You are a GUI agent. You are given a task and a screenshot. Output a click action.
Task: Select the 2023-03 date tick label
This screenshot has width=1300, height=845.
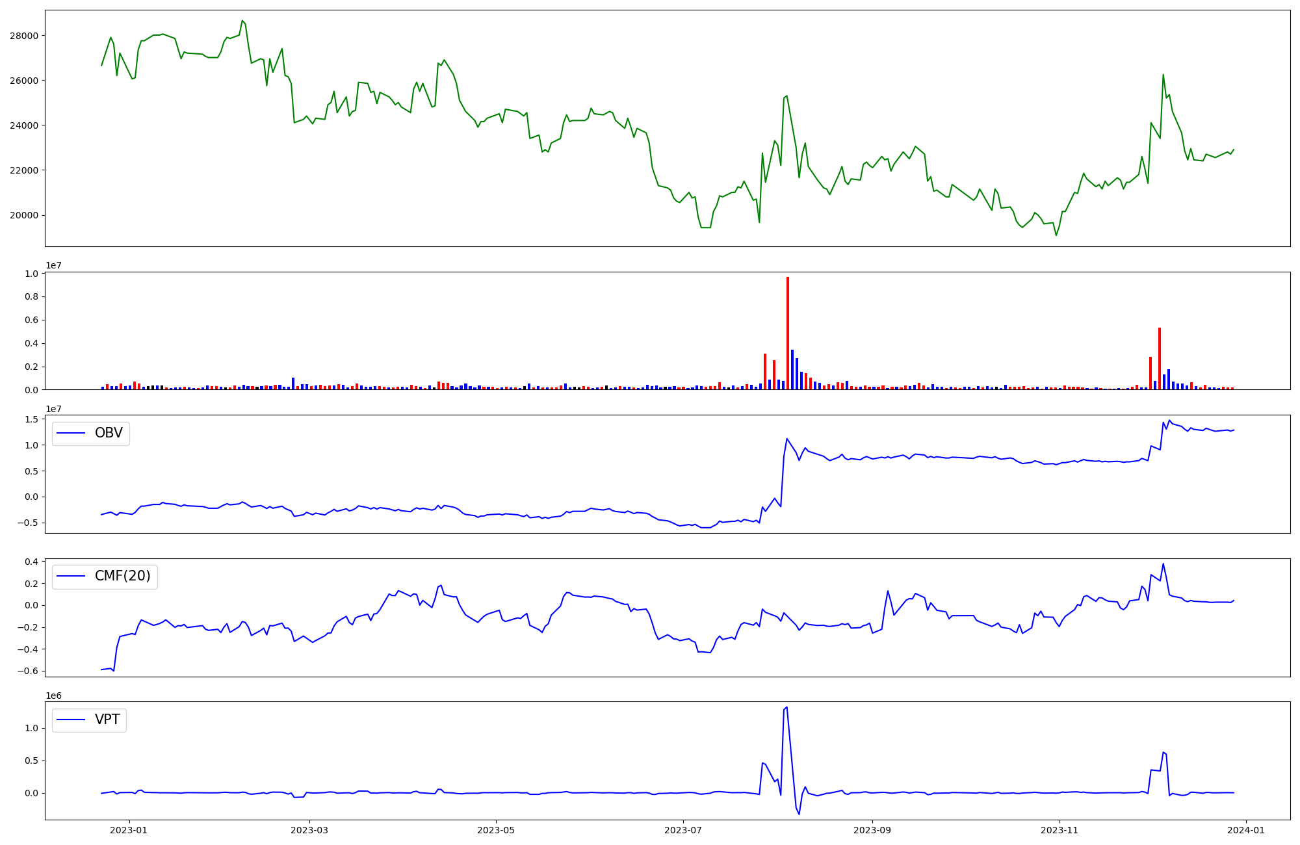[x=310, y=830]
